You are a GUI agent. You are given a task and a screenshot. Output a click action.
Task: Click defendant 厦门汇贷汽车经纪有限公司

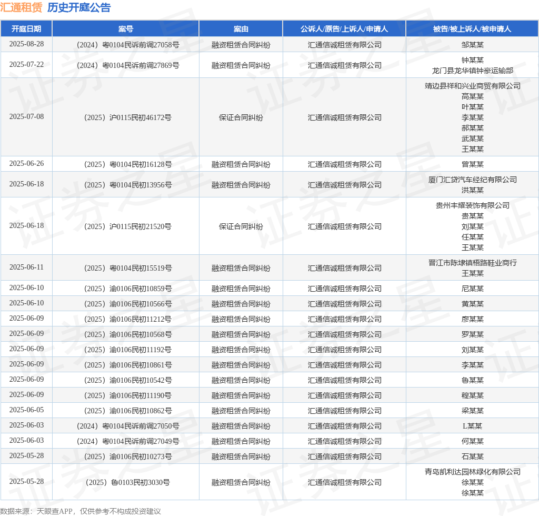point(473,180)
